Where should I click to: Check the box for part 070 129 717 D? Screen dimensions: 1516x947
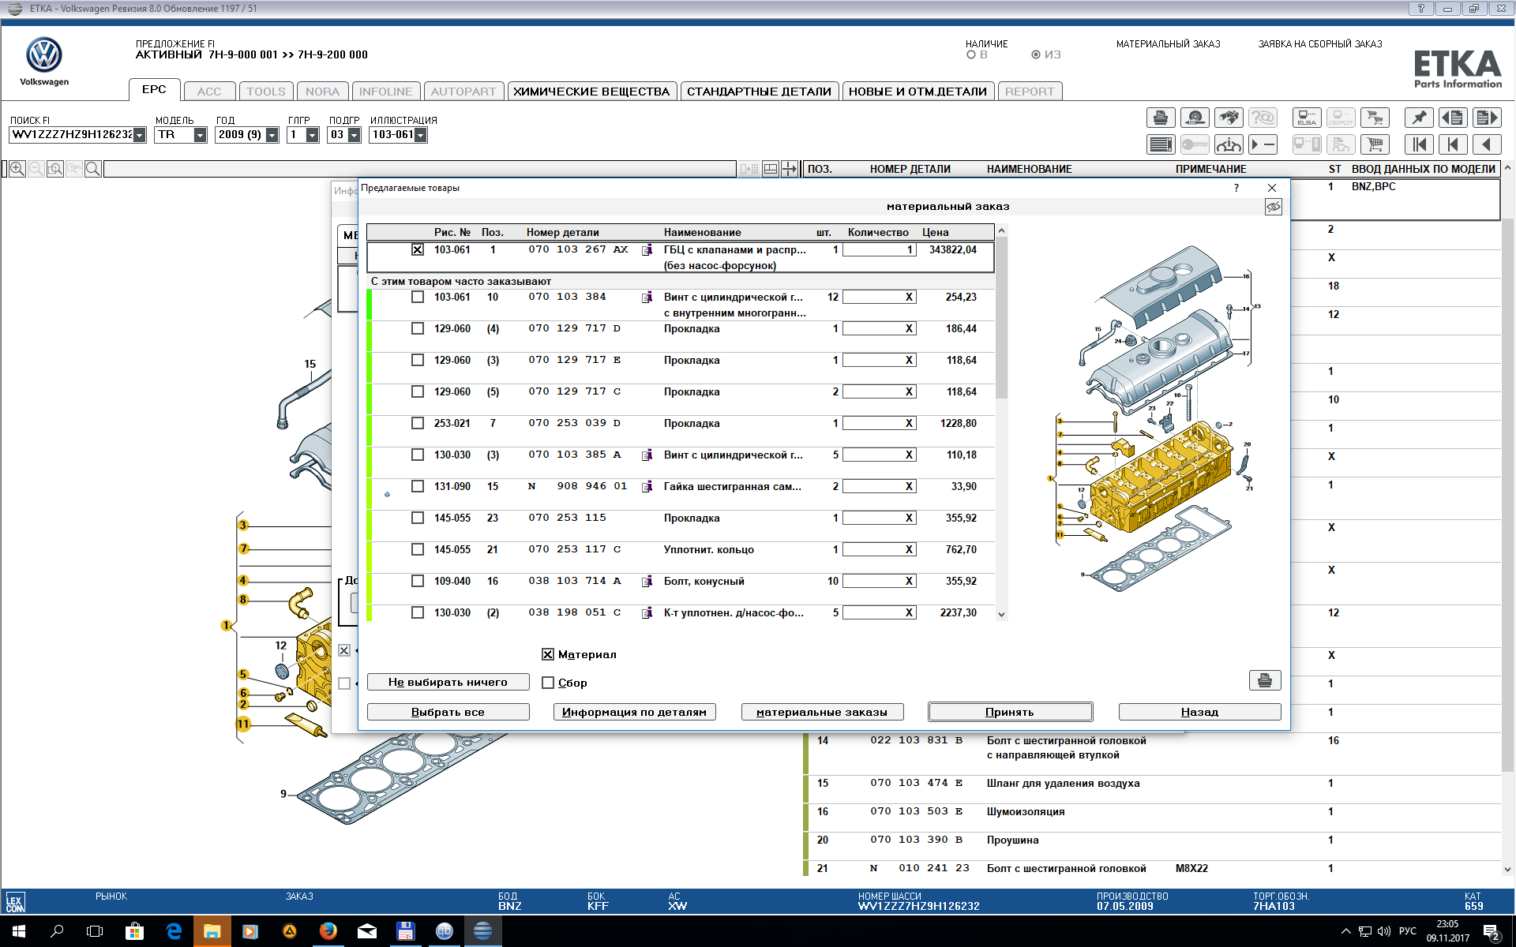[x=418, y=328]
